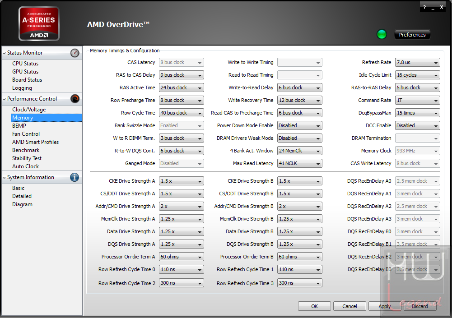The width and height of the screenshot is (452, 318).
Task: Click the help question mark icon
Action: pos(424,7)
